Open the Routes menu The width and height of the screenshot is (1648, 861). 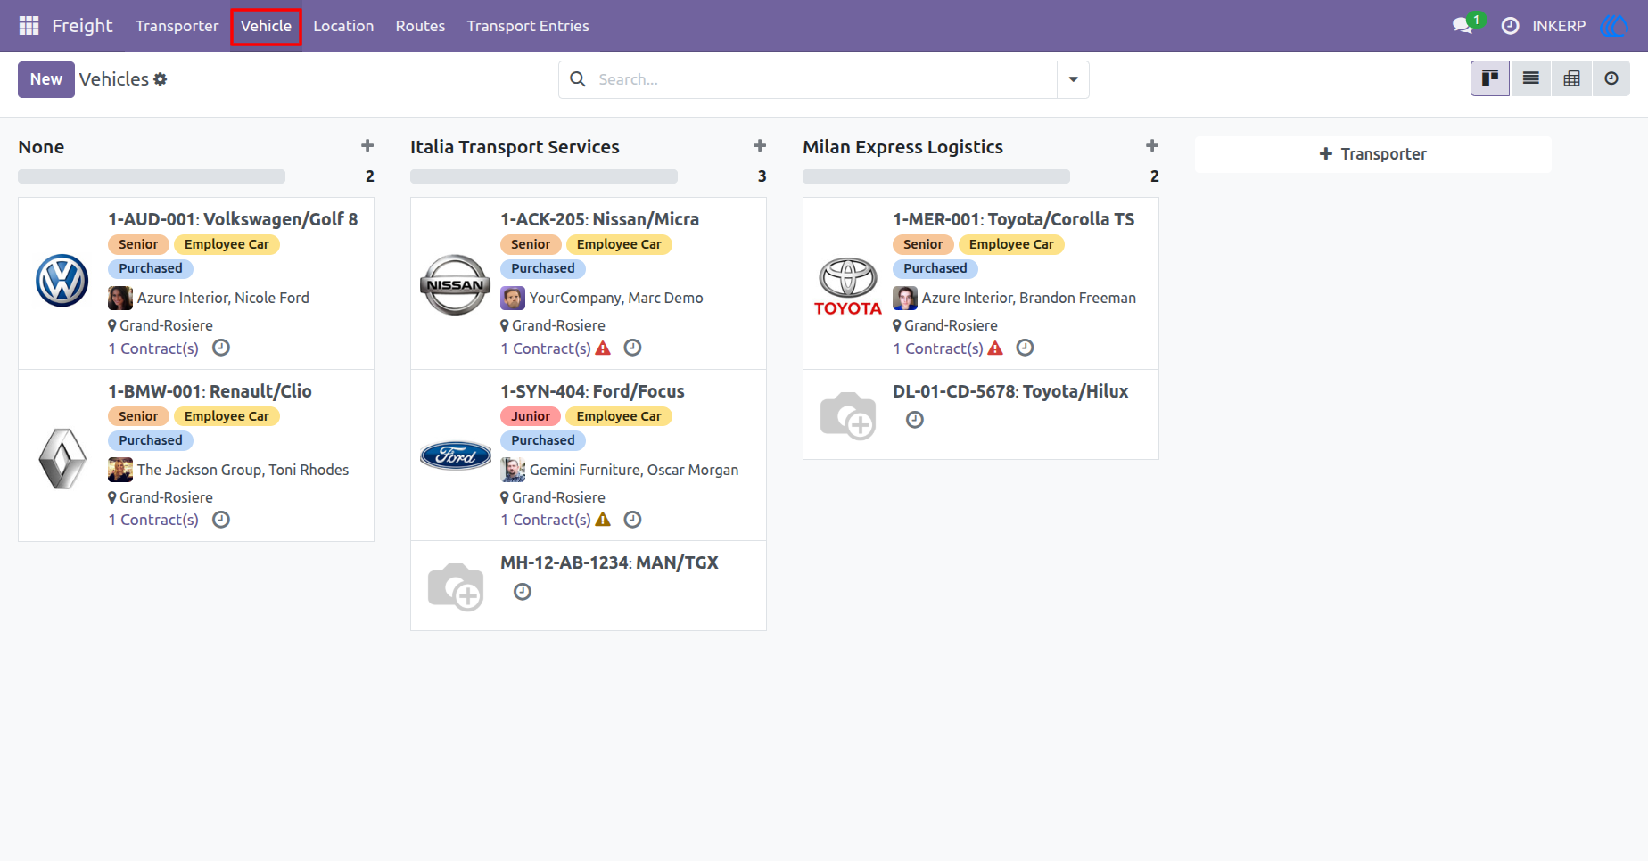(x=420, y=26)
